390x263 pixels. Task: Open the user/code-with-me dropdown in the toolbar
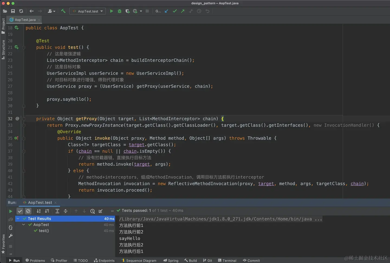click(x=51, y=11)
